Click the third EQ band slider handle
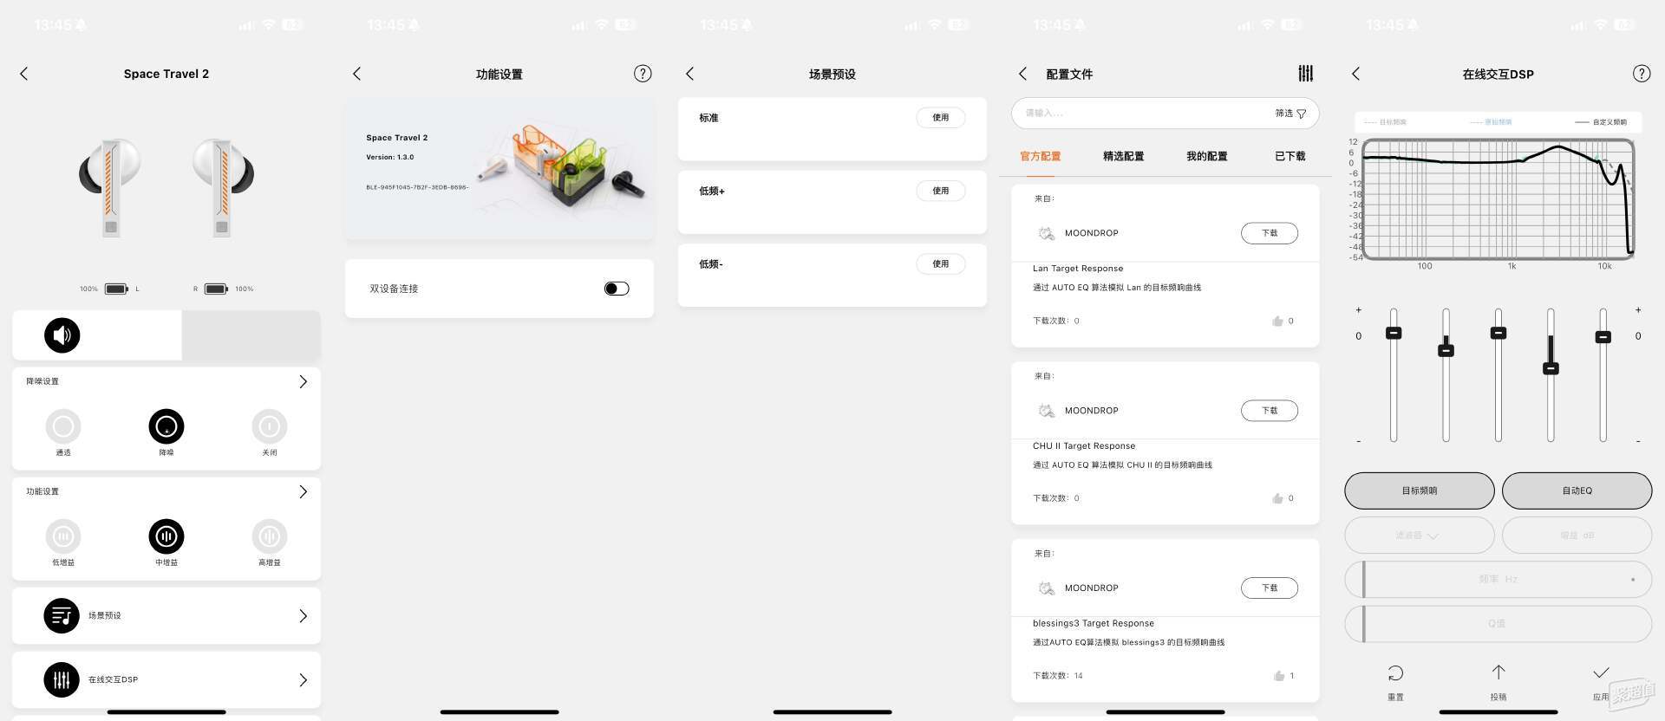This screenshot has height=721, width=1665. [x=1498, y=334]
